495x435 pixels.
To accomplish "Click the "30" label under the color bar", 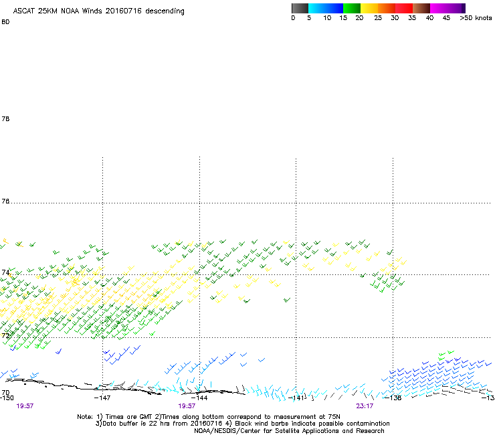I will [x=395, y=18].
